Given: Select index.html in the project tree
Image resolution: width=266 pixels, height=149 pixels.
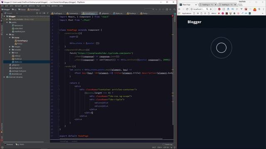Looking at the screenshot, I should coord(18,29).
